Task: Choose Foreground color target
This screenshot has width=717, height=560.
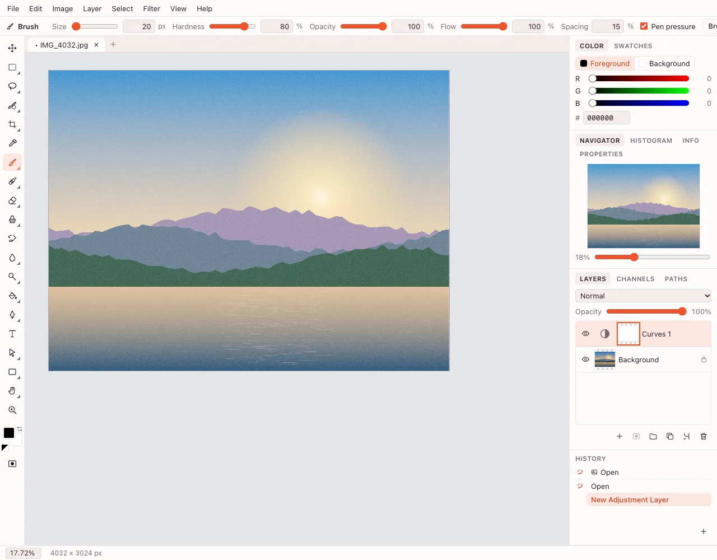Action: pos(605,63)
